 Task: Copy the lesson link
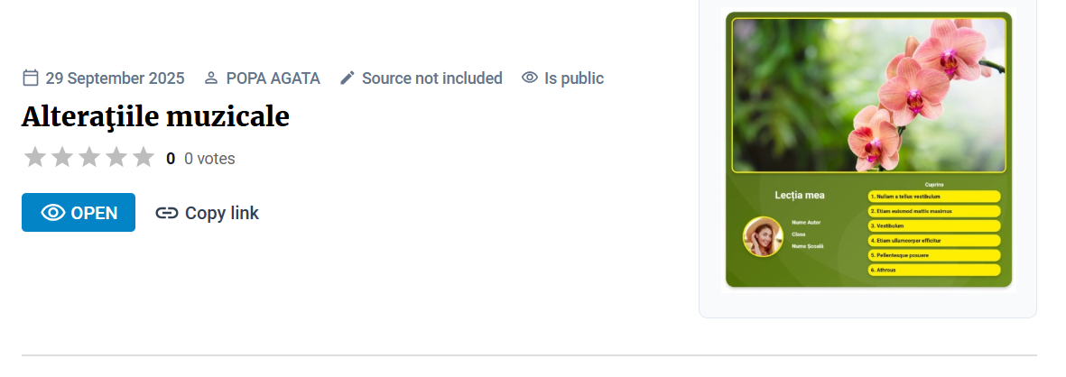pos(208,213)
